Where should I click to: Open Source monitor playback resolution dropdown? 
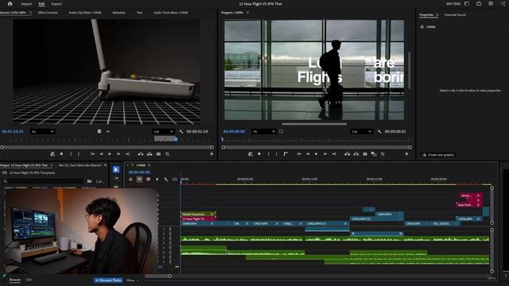click(x=163, y=131)
